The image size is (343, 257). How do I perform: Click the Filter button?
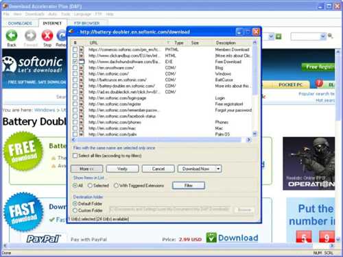[189, 186]
